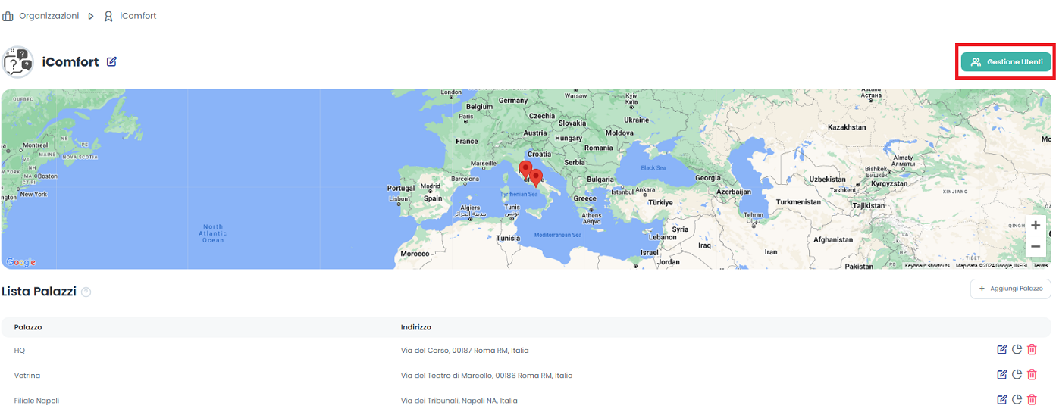Image resolution: width=1059 pixels, height=409 pixels.
Task: Zoom out on the map
Action: pos(1036,247)
